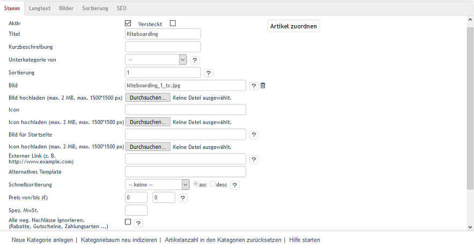The height and width of the screenshot is (249, 474).
Task: Tick Alle neg. Nachlässe ignorieren checkbox
Action: (x=128, y=222)
